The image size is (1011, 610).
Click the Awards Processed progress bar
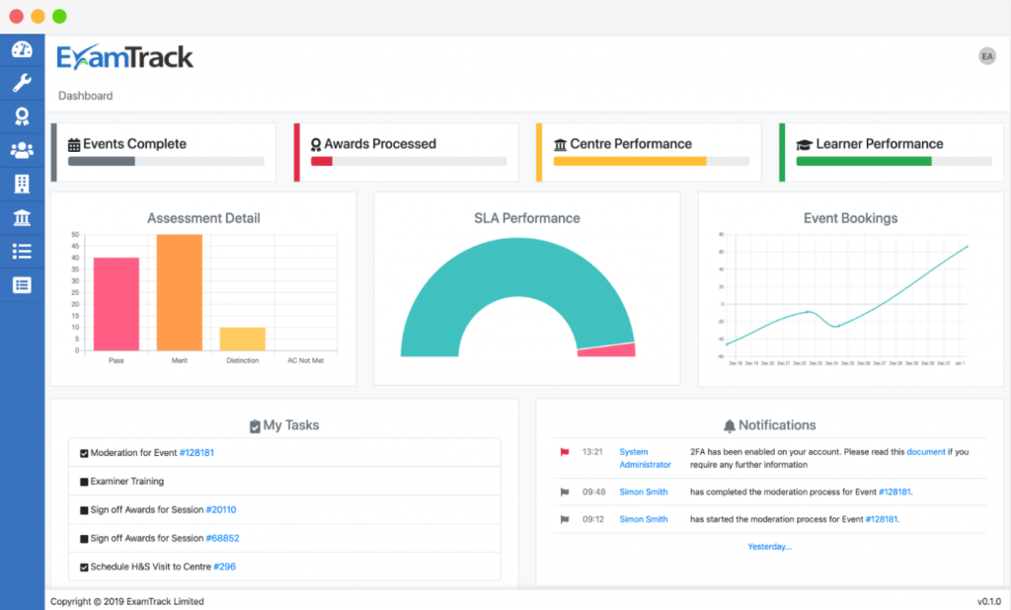[x=409, y=161]
